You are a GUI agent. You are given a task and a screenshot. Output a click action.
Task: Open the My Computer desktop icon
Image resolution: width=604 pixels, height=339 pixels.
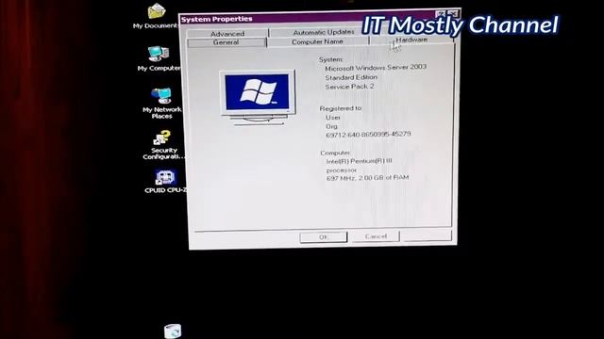(x=159, y=58)
